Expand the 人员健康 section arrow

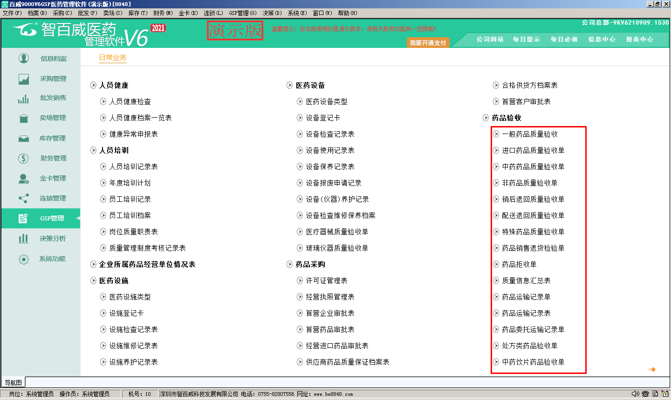coord(93,85)
